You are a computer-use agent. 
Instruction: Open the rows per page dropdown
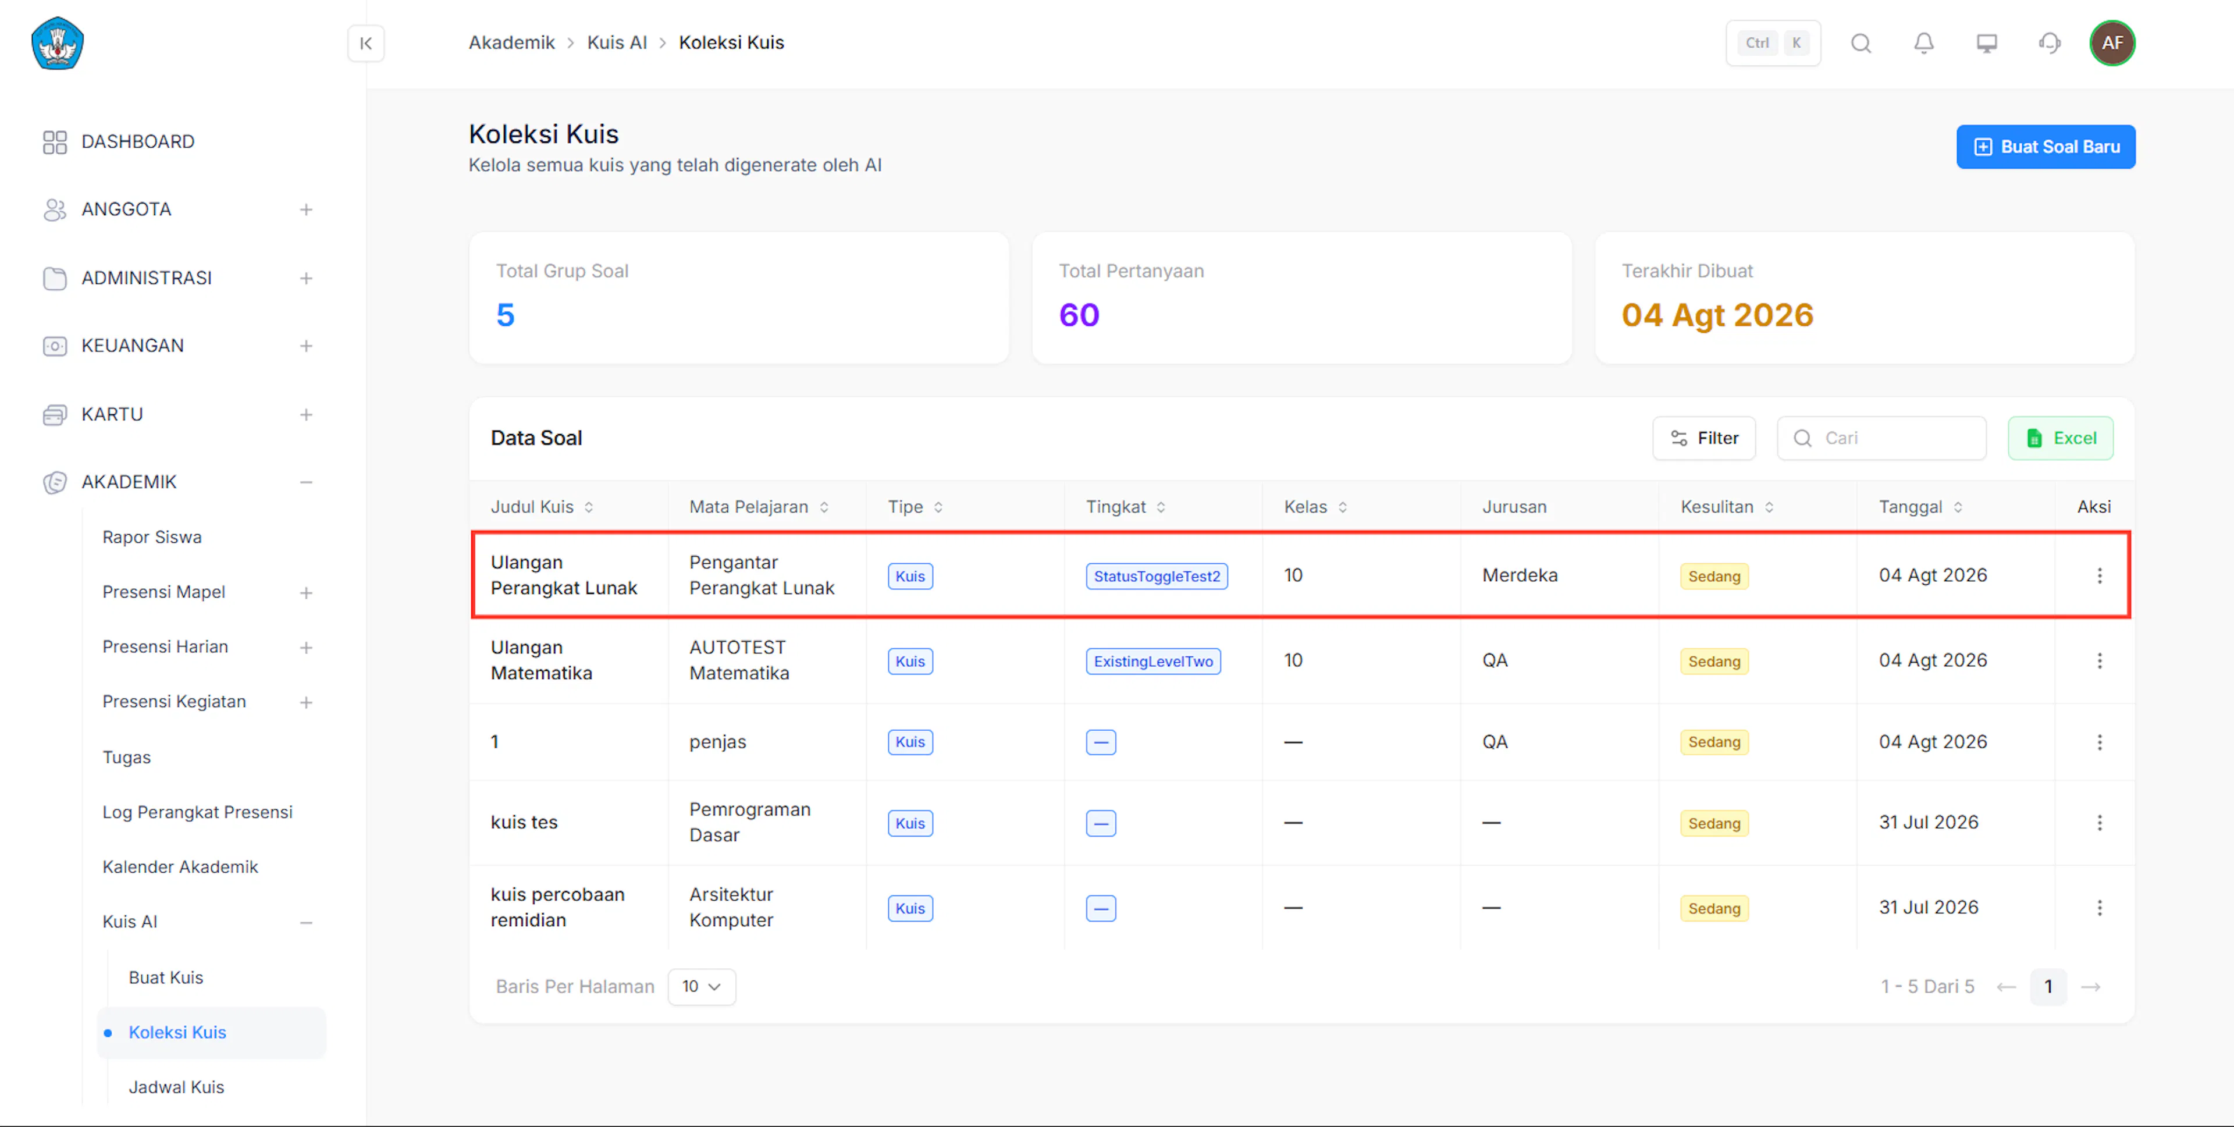[x=702, y=987]
